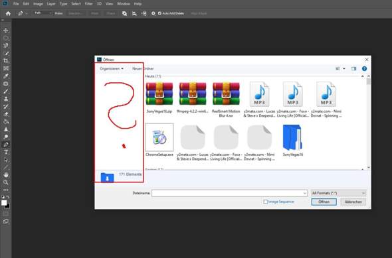Collapse the Heute (11) group arrow
Screen dimensions: 392x258
tap(363, 76)
